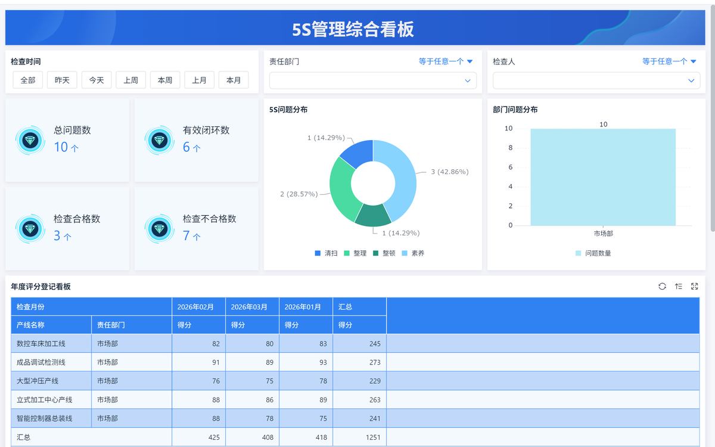Image resolution: width=715 pixels, height=447 pixels.
Task: Click the diamond icon beside 总问题数
Action: (x=30, y=141)
